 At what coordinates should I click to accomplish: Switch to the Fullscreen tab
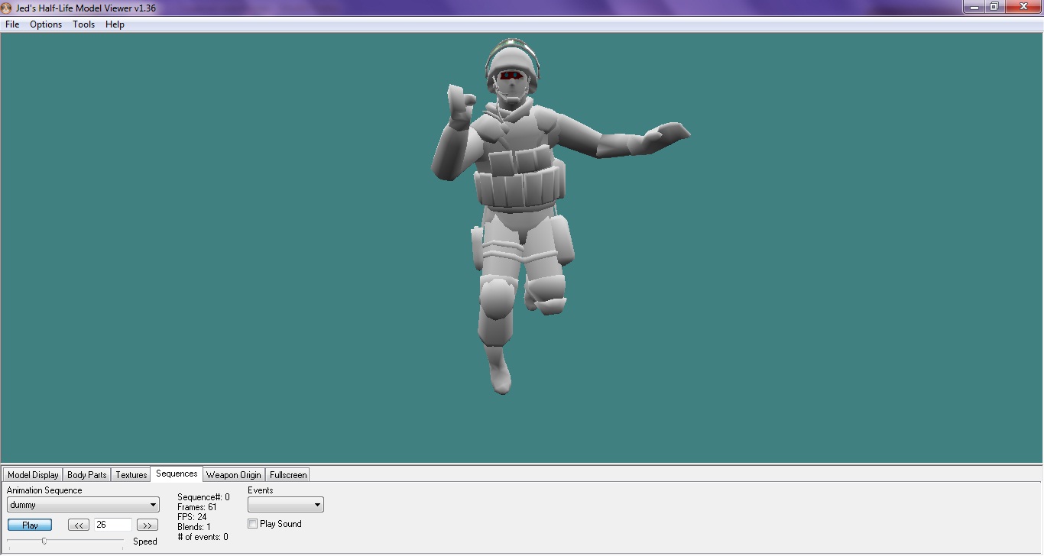click(288, 475)
